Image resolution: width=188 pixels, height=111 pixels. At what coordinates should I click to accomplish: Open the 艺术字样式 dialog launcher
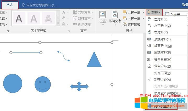[x=69, y=31]
